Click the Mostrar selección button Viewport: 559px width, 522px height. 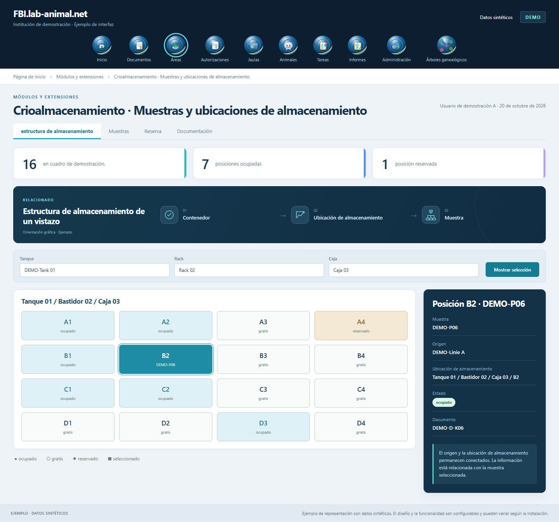tap(512, 270)
